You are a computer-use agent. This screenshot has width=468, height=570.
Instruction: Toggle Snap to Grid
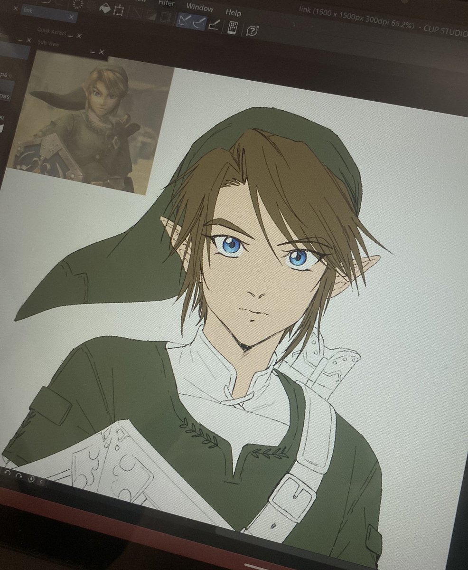click(x=214, y=25)
